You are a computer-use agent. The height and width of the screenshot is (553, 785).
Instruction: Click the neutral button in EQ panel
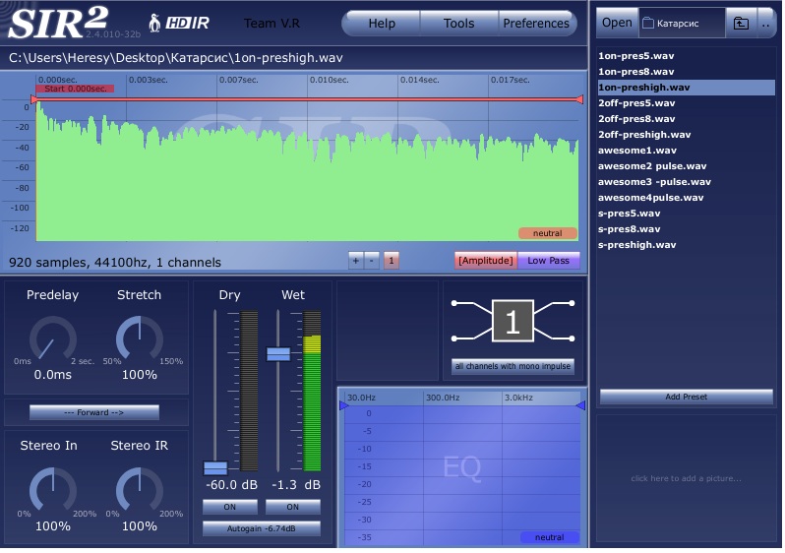(x=549, y=537)
